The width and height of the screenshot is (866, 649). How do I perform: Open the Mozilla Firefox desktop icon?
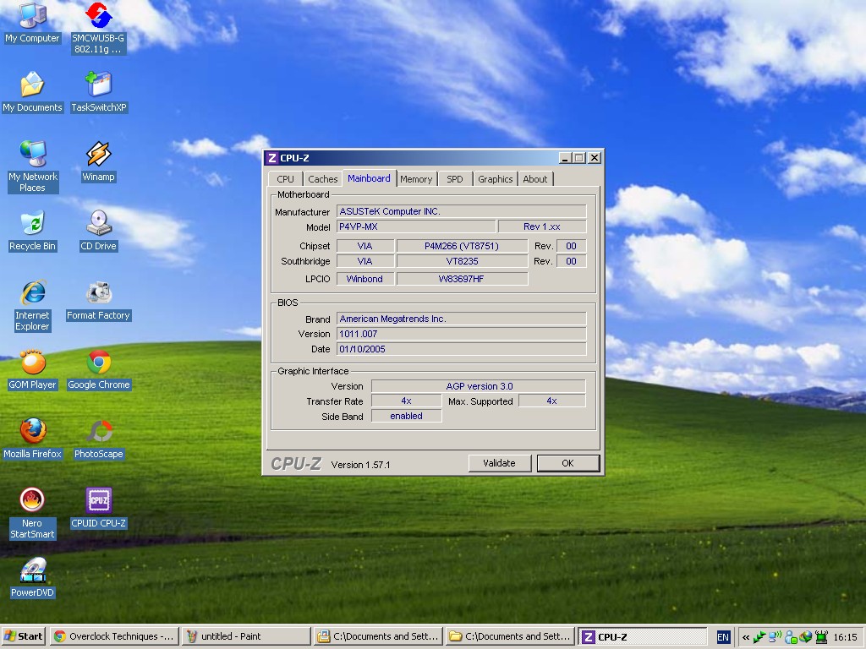(x=32, y=432)
